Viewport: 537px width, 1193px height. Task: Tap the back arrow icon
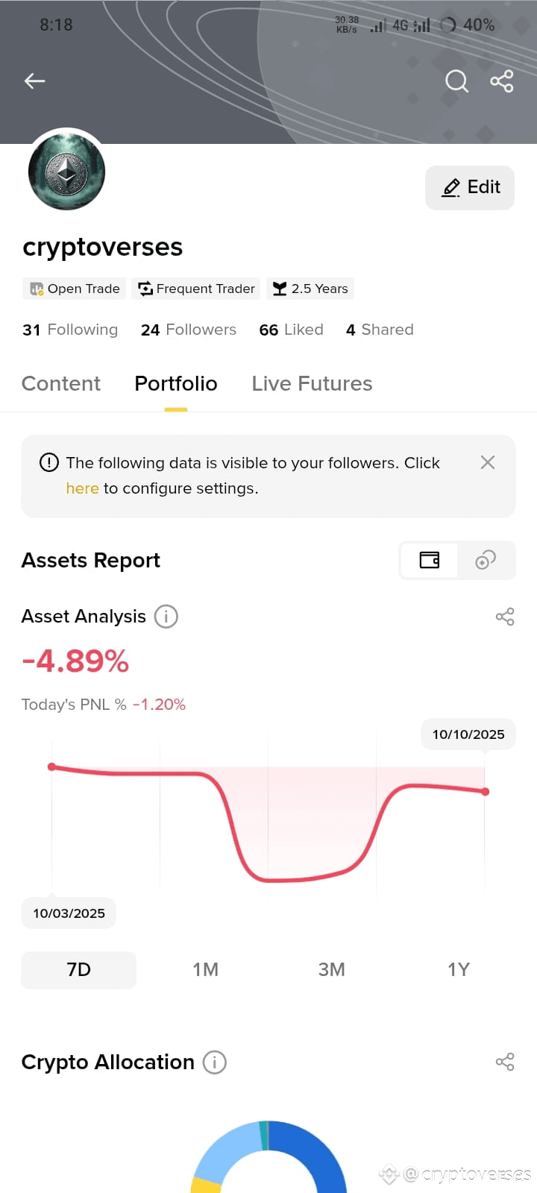(35, 81)
